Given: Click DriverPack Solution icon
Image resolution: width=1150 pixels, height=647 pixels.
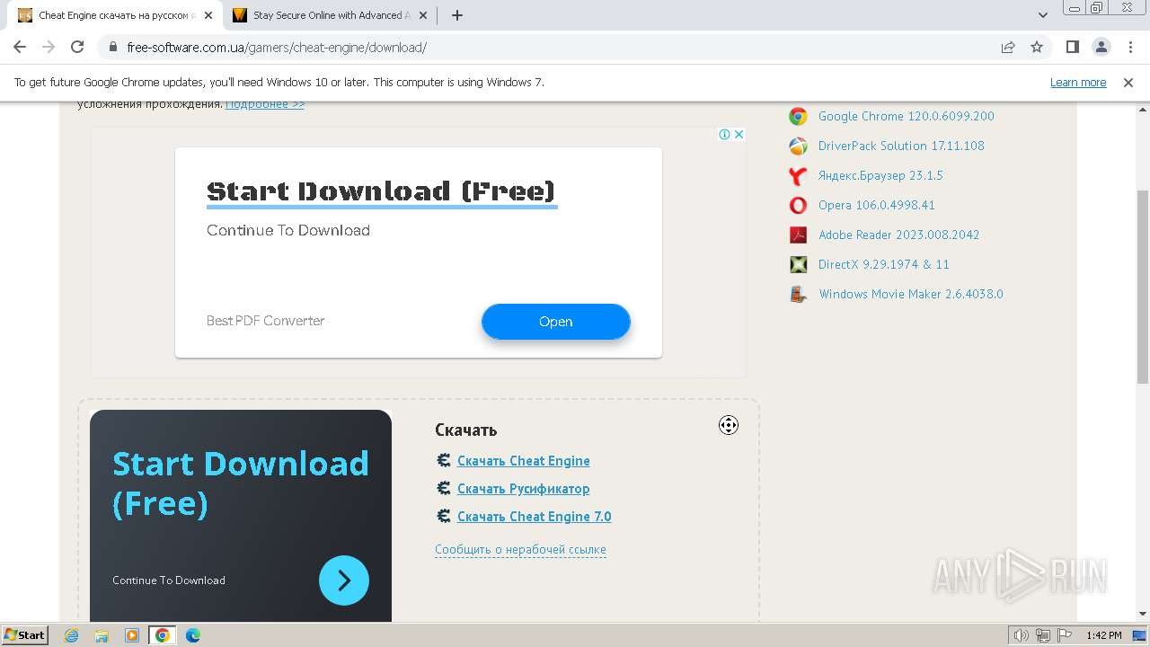Looking at the screenshot, I should tap(798, 146).
